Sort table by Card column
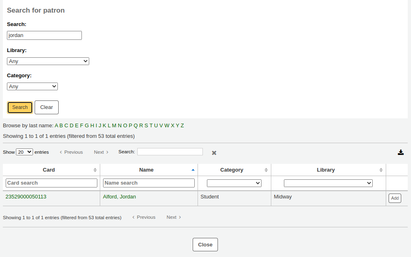Viewport: 411px width, 257px height. tap(51, 170)
